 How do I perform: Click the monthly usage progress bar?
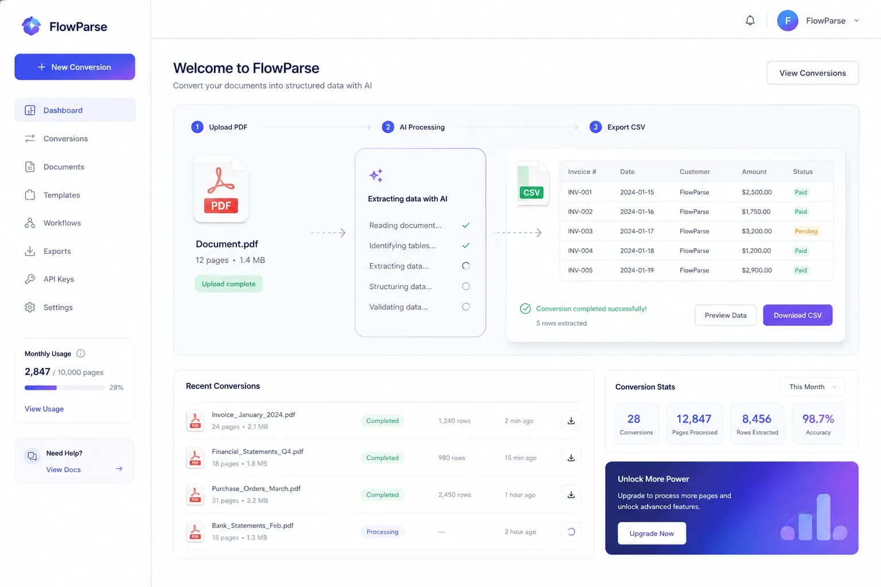coord(64,388)
